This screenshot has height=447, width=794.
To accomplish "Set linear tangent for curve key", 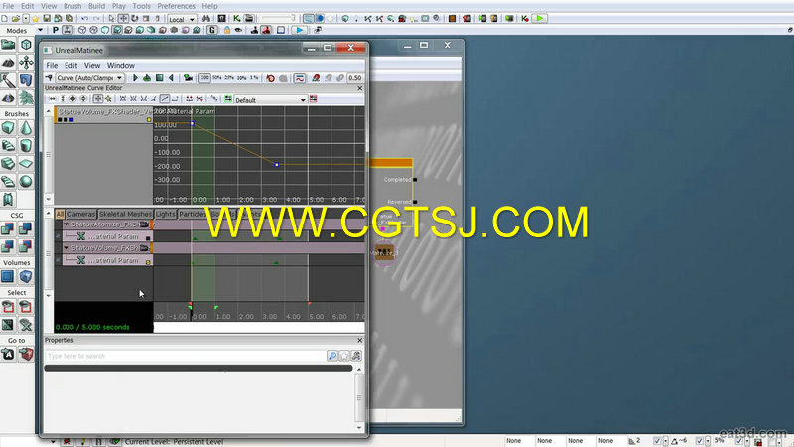I will tap(165, 99).
